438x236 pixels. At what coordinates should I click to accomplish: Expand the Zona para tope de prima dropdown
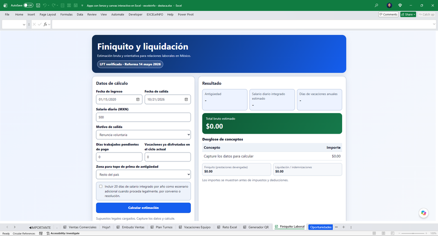[143, 174]
